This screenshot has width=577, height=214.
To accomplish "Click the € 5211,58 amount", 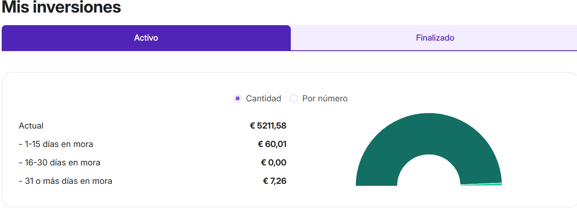I will 268,126.
